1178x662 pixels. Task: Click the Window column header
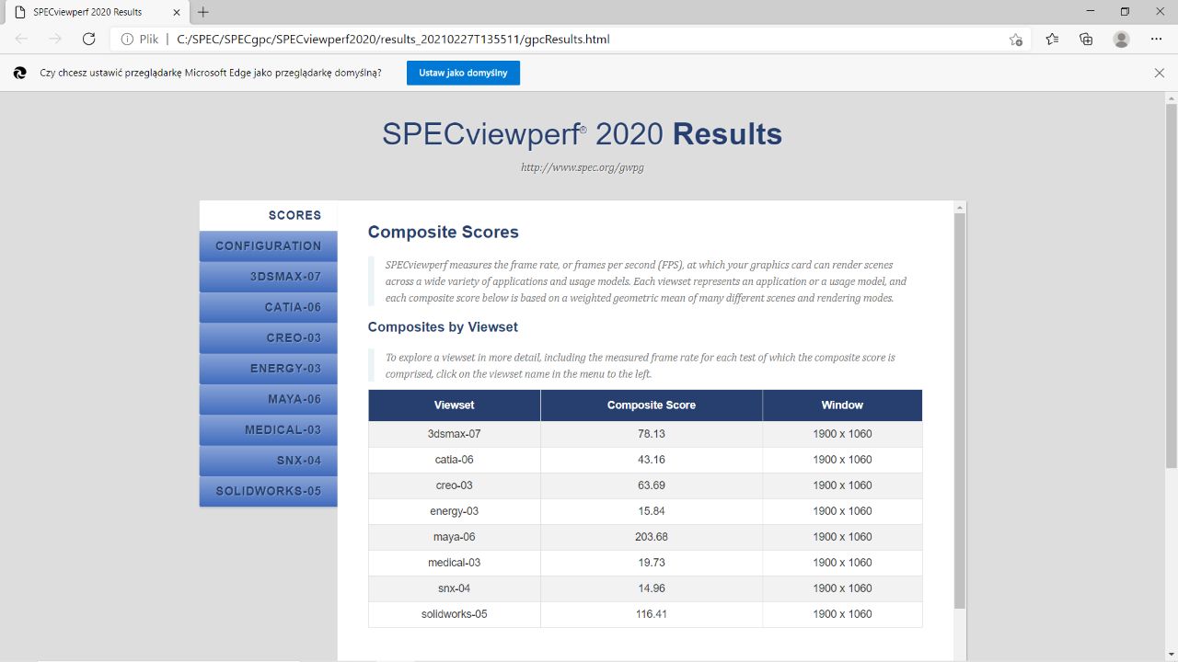point(842,405)
